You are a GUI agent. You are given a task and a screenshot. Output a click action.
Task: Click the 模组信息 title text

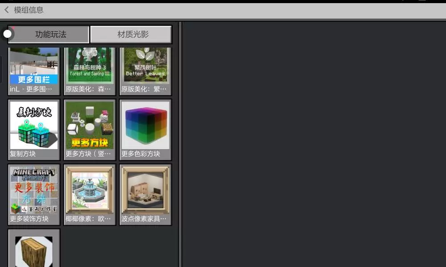click(x=29, y=10)
